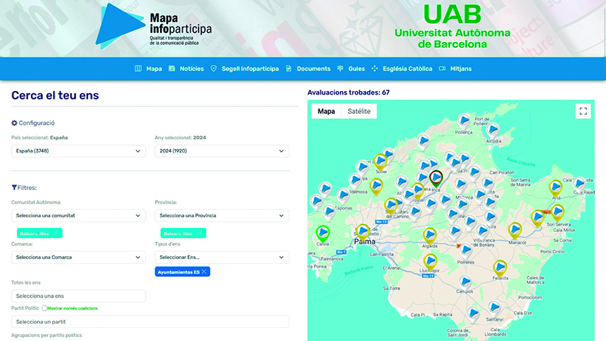The height and width of the screenshot is (341, 606).
Task: Select the yellow marker at Manacor
Action: [514, 229]
